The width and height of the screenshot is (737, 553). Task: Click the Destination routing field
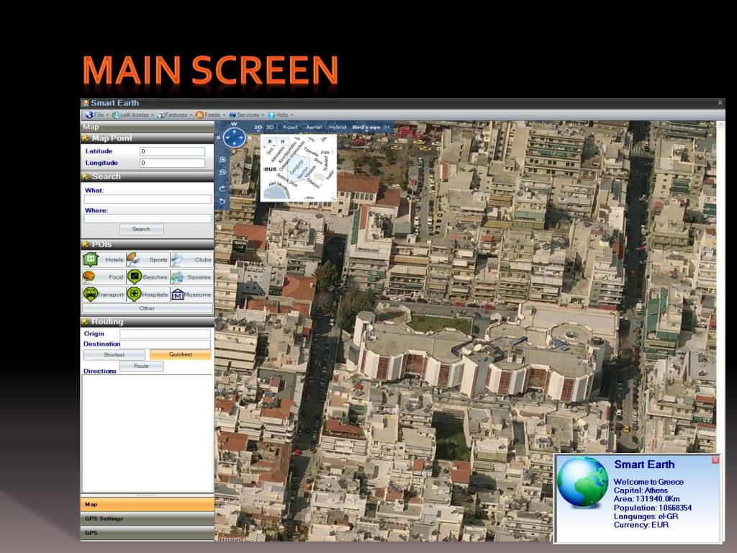pos(165,344)
